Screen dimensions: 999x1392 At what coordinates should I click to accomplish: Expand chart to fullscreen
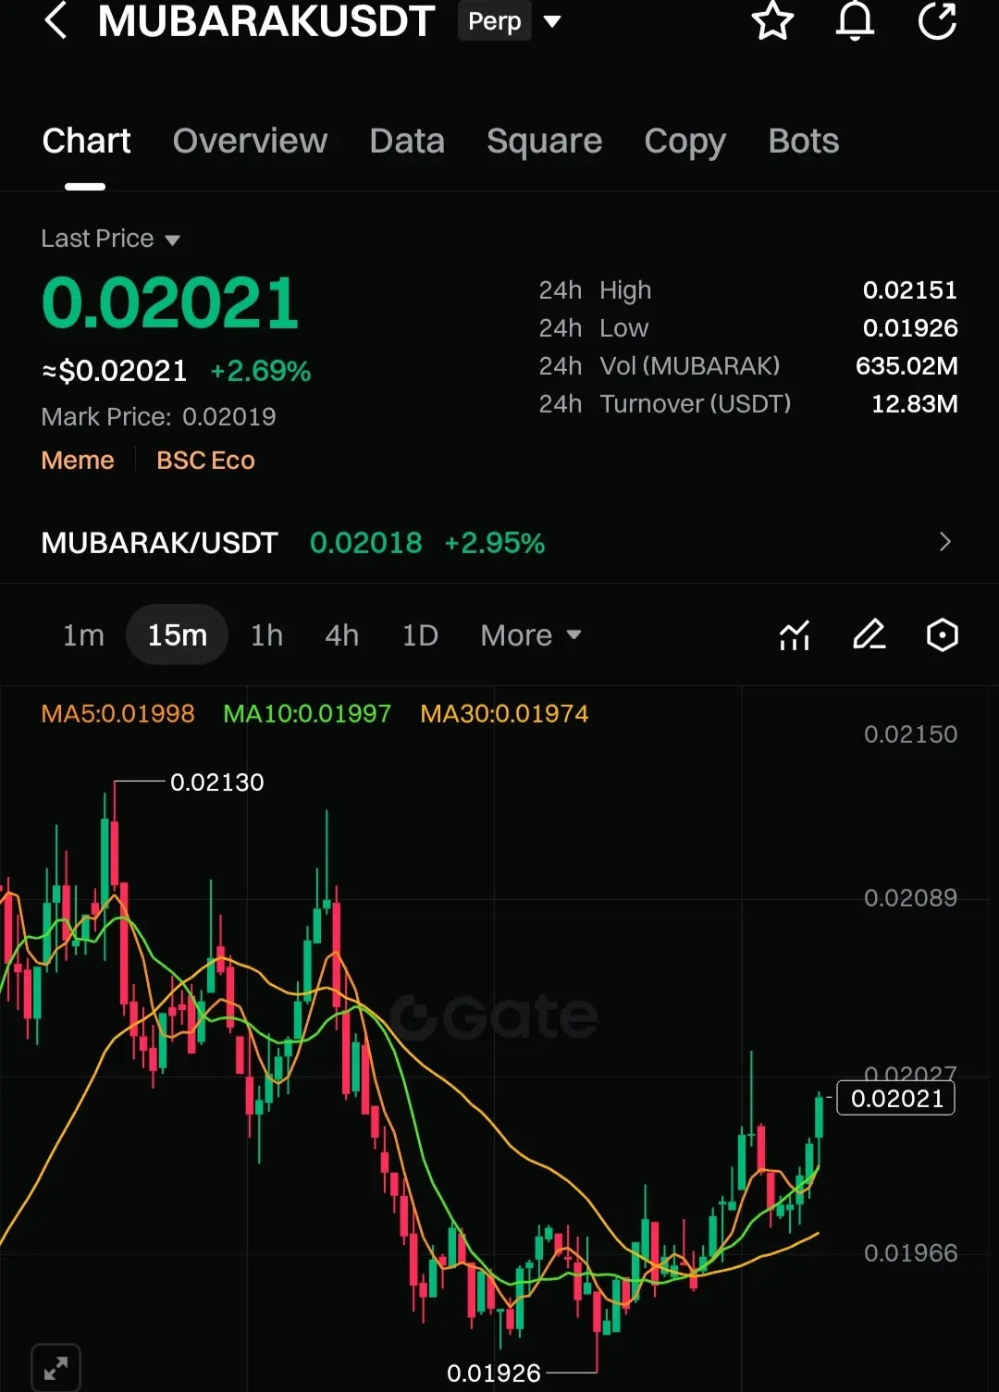point(55,1368)
